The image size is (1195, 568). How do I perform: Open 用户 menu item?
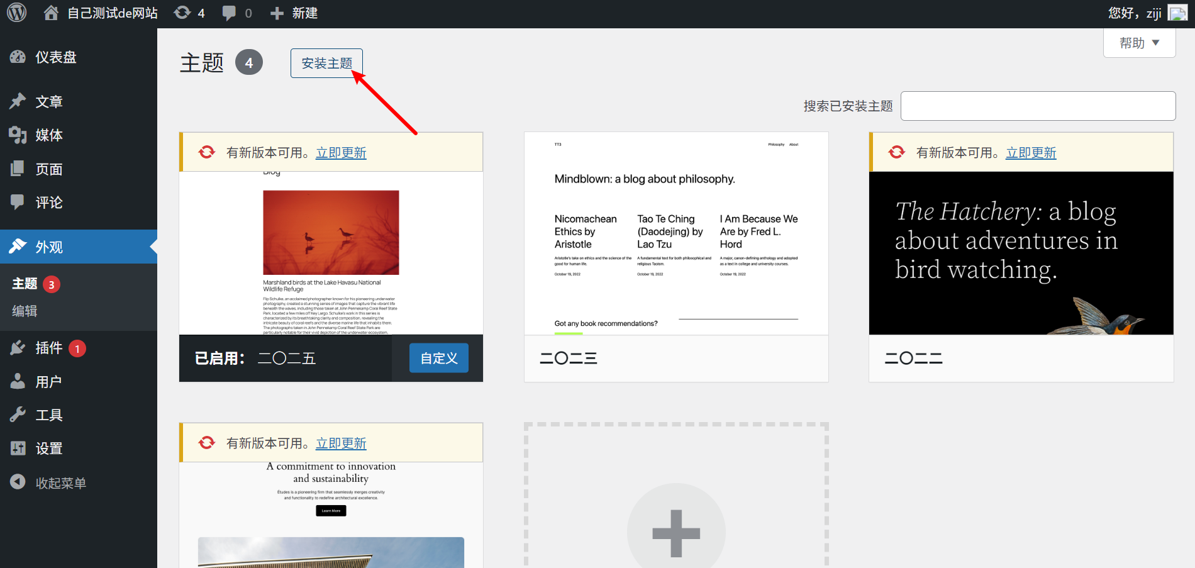pyautogui.click(x=79, y=381)
